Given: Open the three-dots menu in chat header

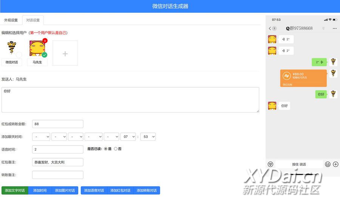Looking at the screenshot, I should (334, 28).
